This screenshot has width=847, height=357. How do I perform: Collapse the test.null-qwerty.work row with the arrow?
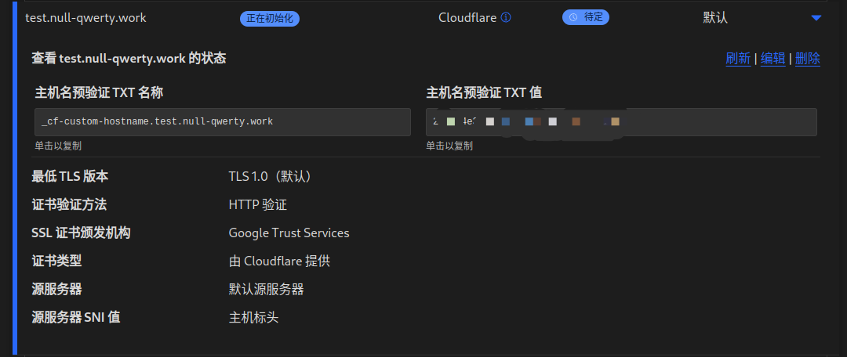(816, 18)
